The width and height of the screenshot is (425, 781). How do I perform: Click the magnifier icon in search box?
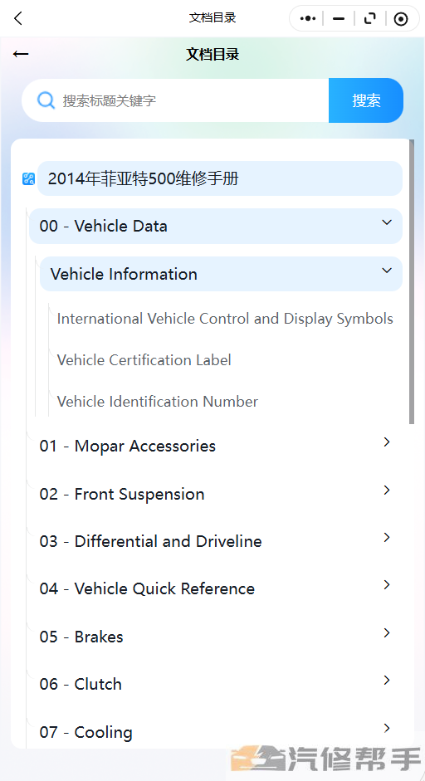[x=46, y=100]
